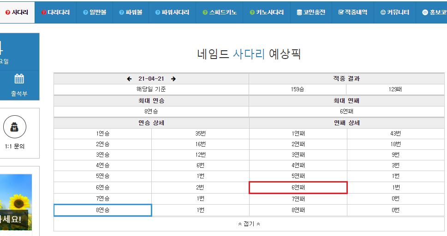Click the 1연승 row label

click(102, 133)
